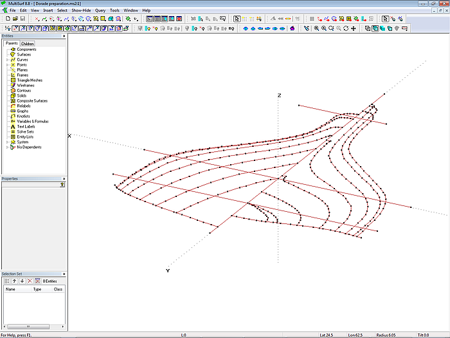The width and height of the screenshot is (450, 338).
Task: Switch to the Children tab
Action: point(28,44)
